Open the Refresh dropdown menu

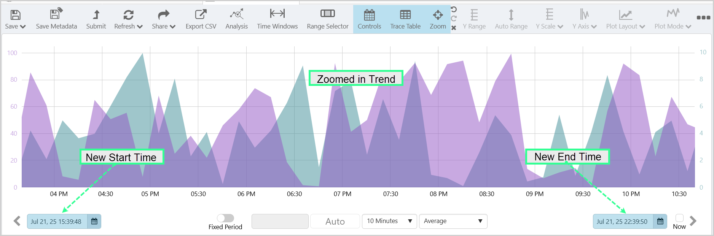128,19
